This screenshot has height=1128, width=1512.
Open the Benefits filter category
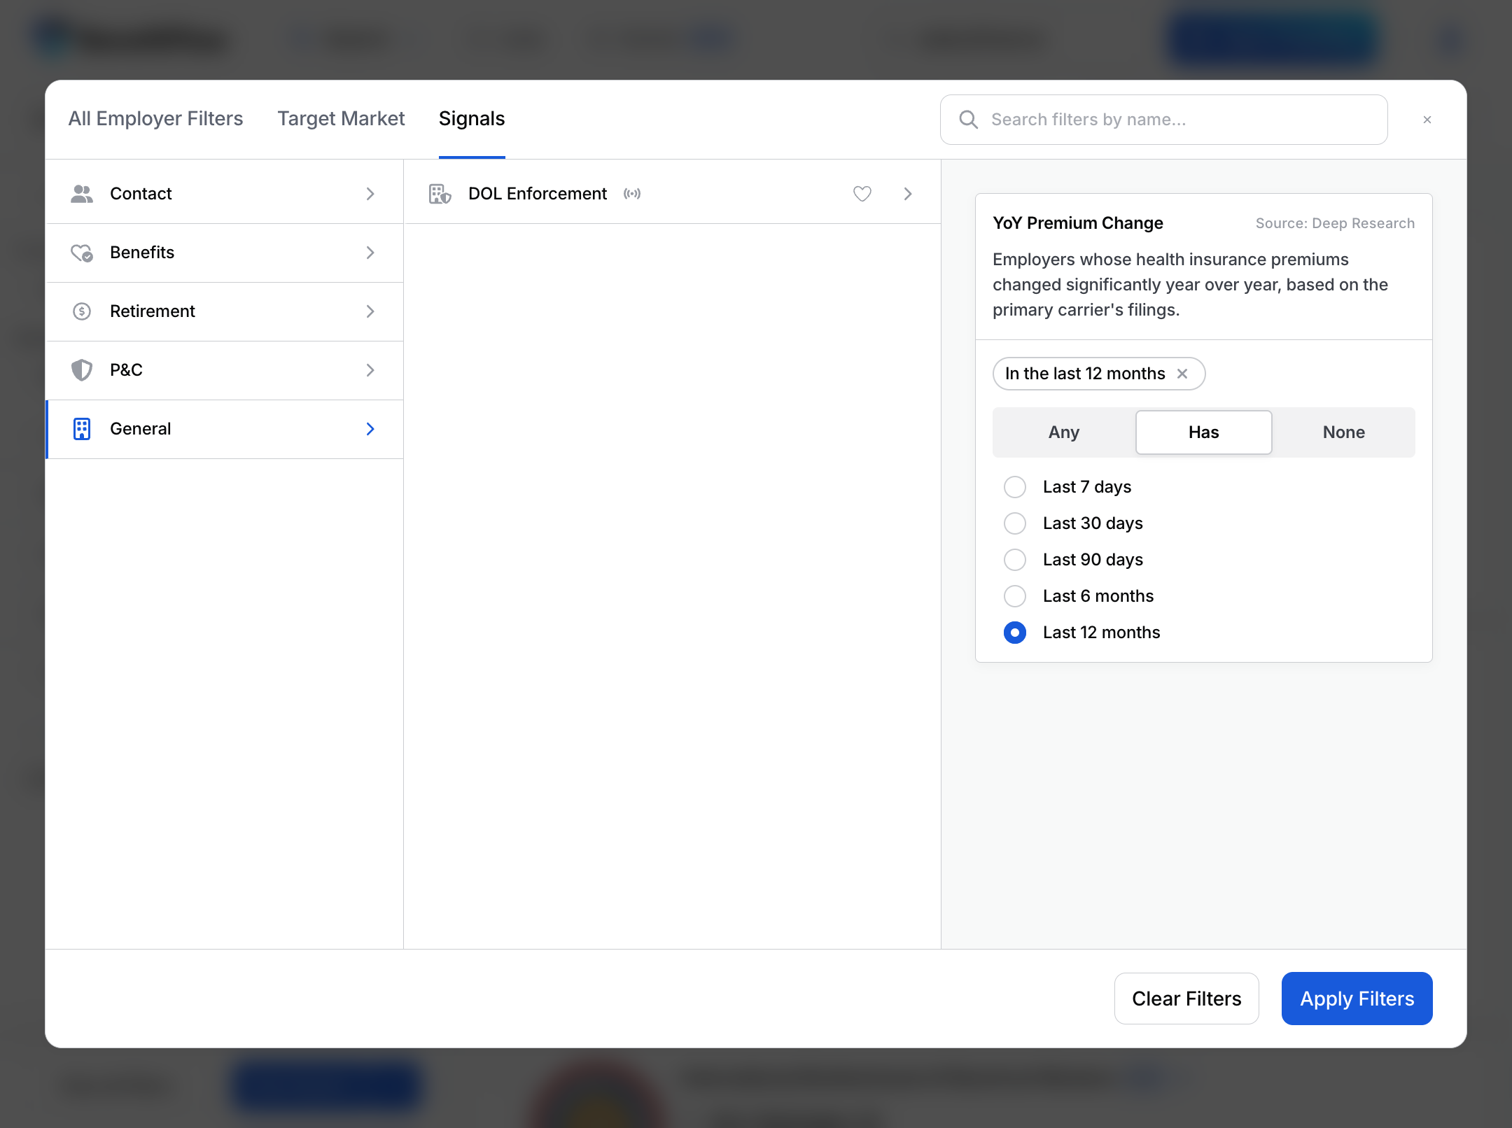[225, 253]
